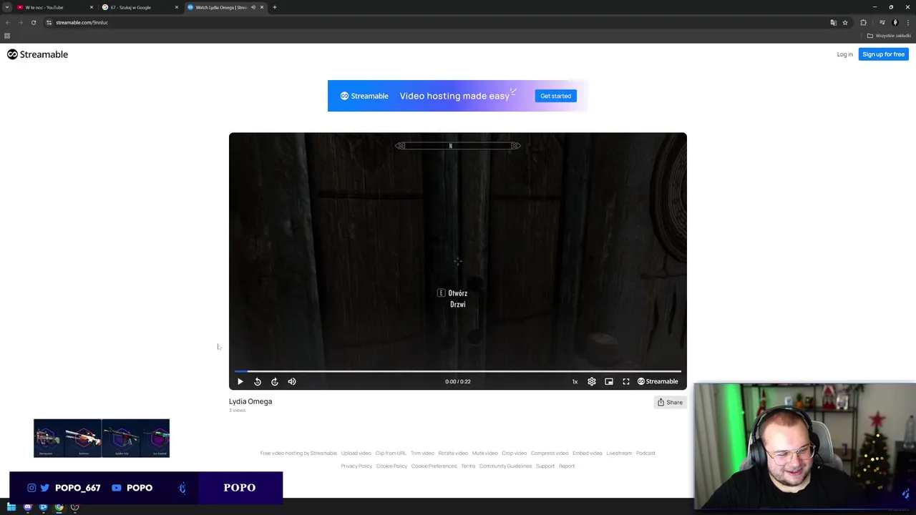Viewport: 916px width, 515px height.
Task: Click Get started in the banner
Action: (x=555, y=96)
